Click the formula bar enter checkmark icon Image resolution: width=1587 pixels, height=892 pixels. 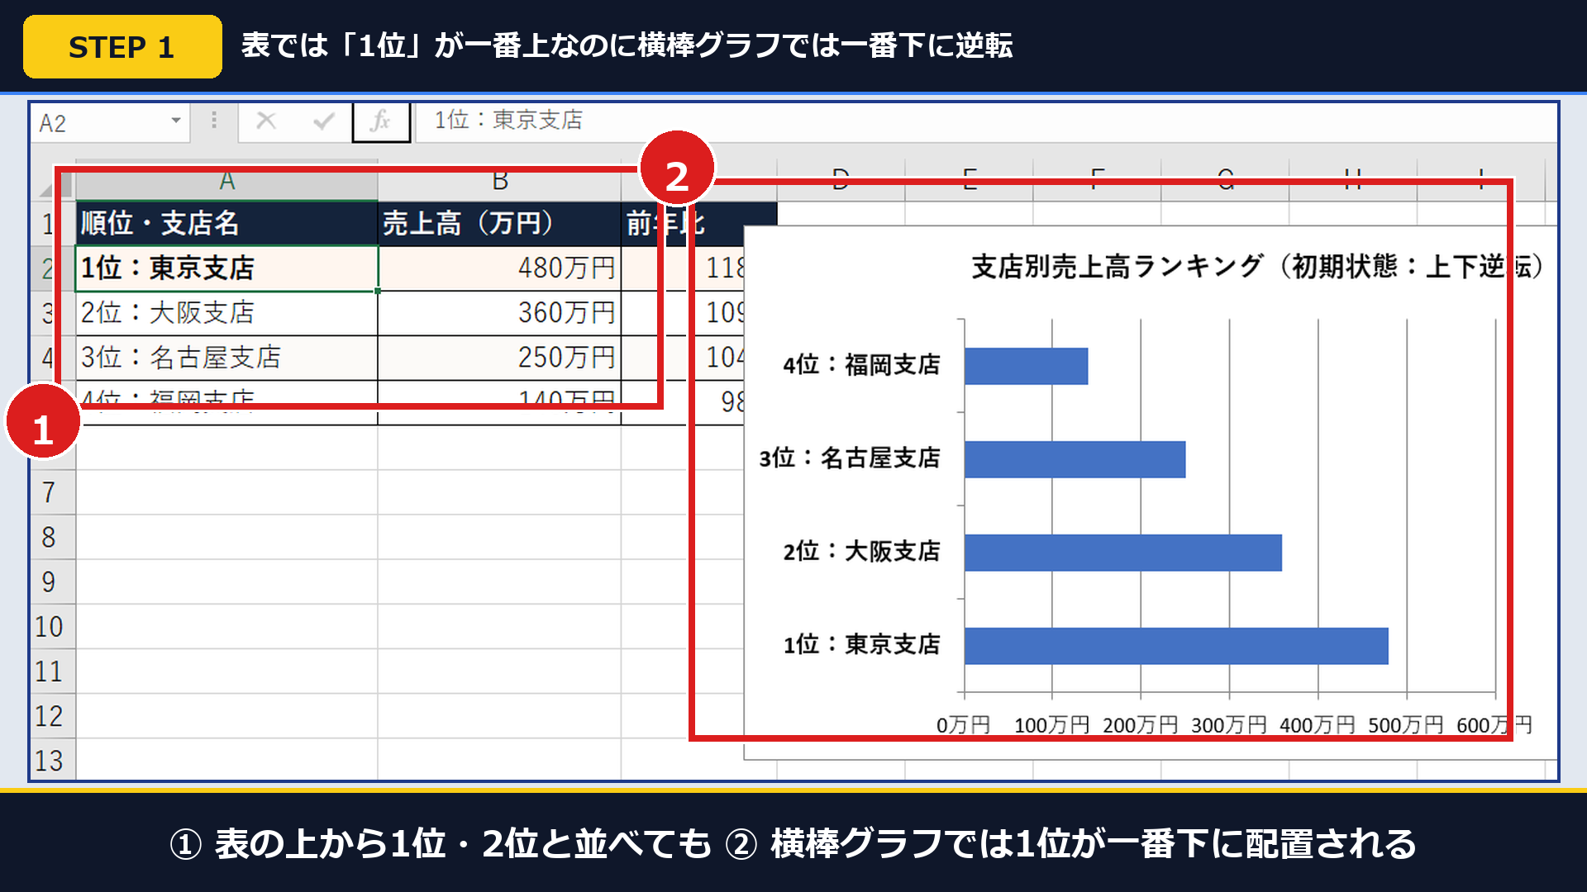coord(324,121)
